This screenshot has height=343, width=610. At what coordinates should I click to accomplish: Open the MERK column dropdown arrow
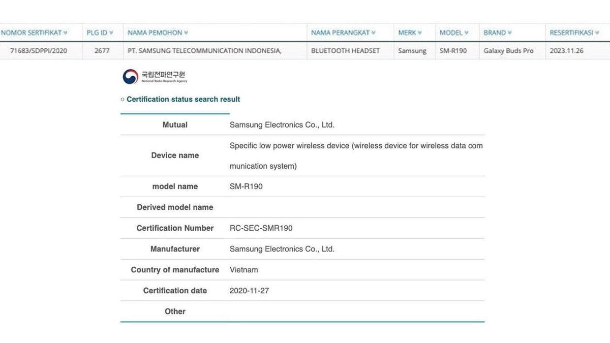point(419,32)
